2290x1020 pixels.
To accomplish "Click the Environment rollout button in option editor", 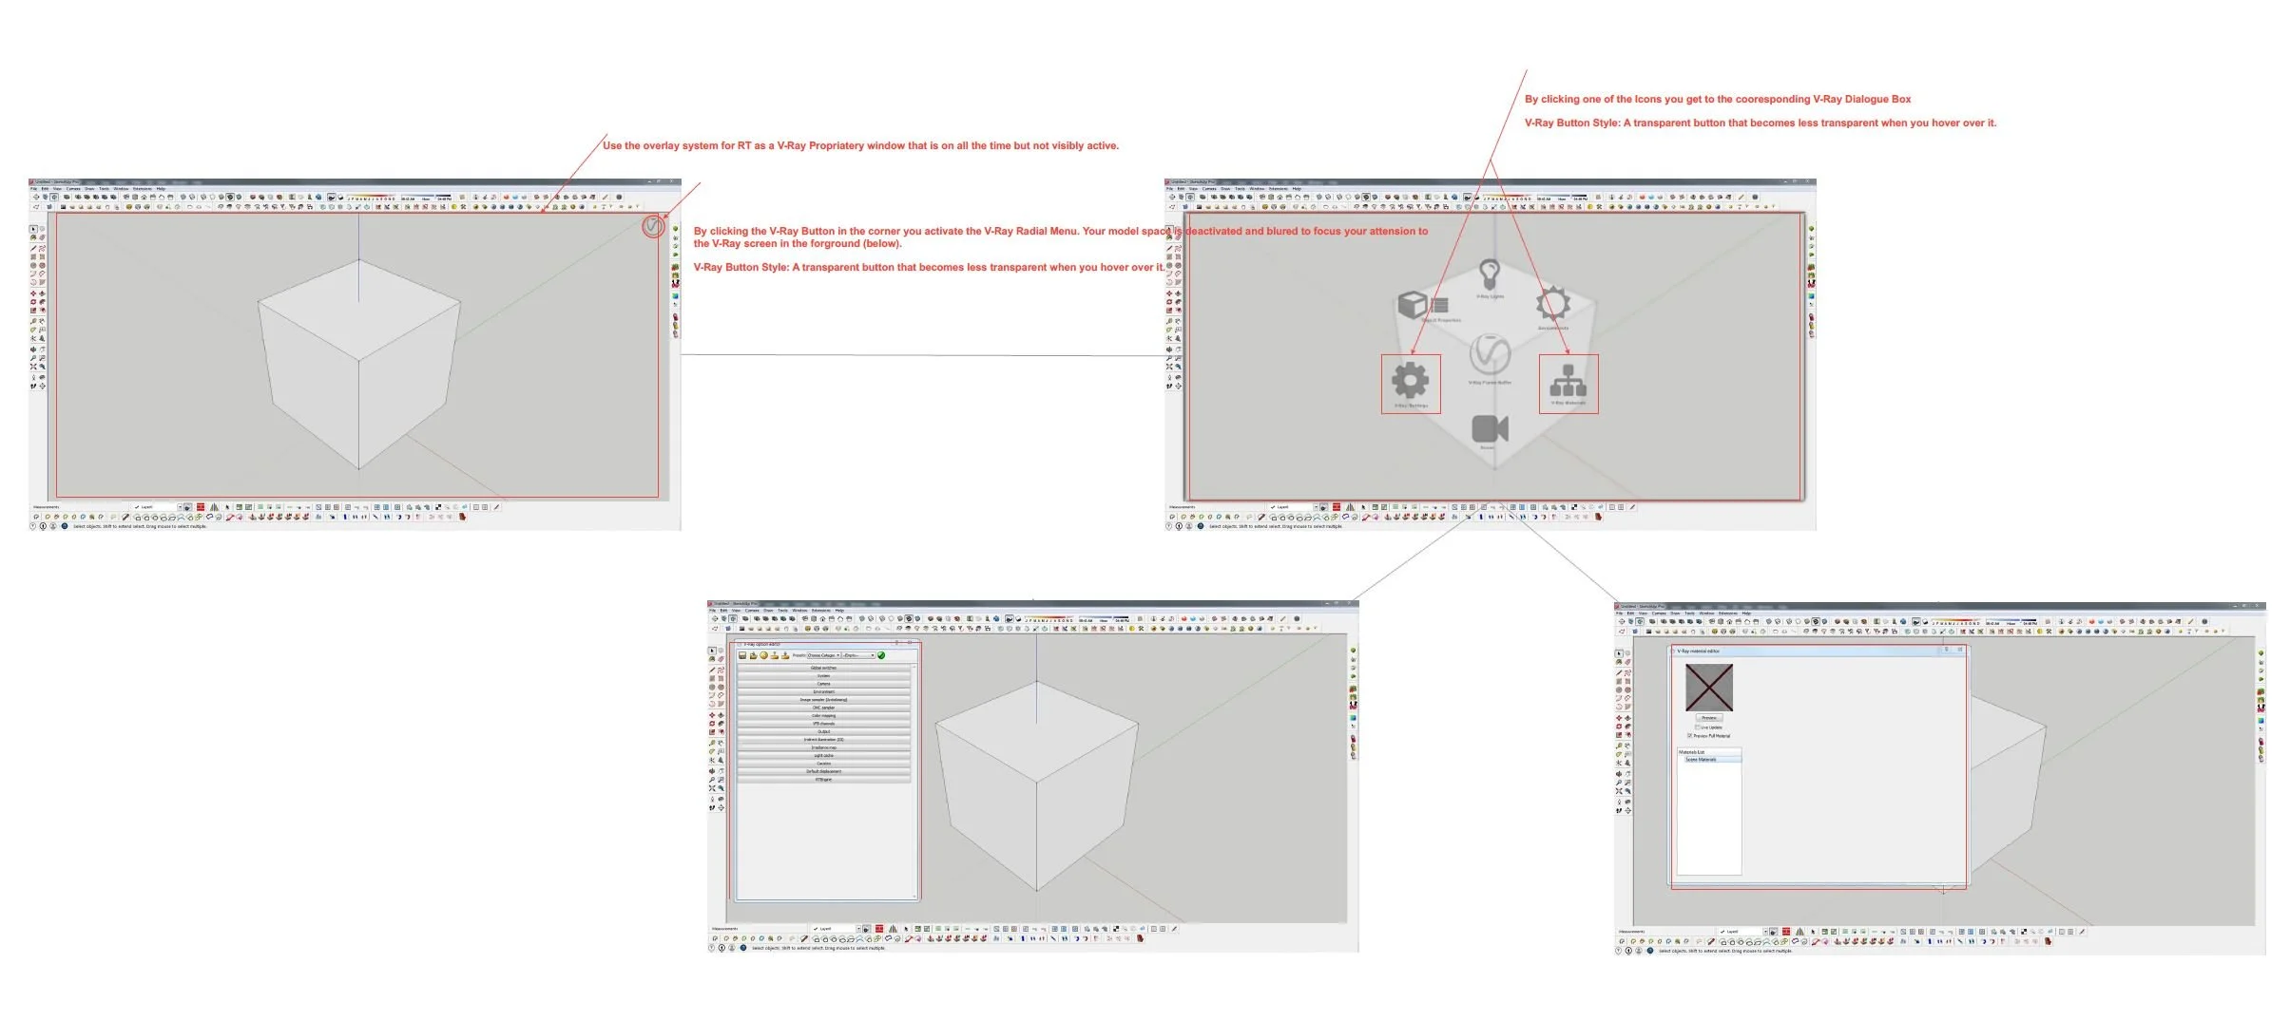I will [823, 691].
